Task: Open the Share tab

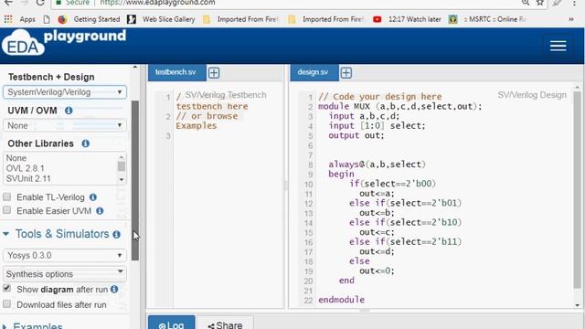Action: pyautogui.click(x=225, y=324)
